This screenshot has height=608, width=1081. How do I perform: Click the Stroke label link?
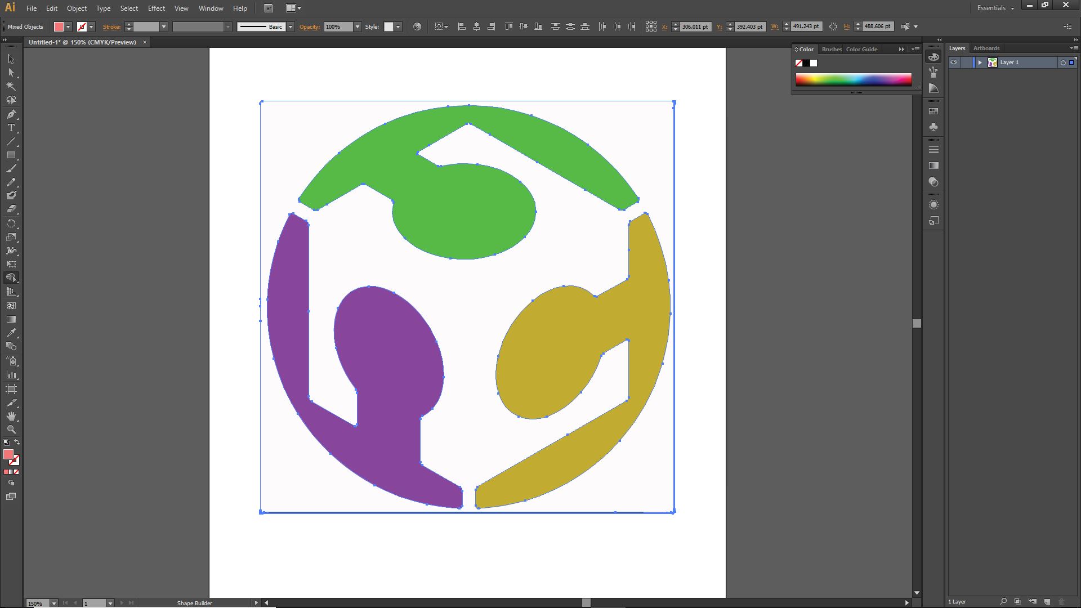point(111,26)
